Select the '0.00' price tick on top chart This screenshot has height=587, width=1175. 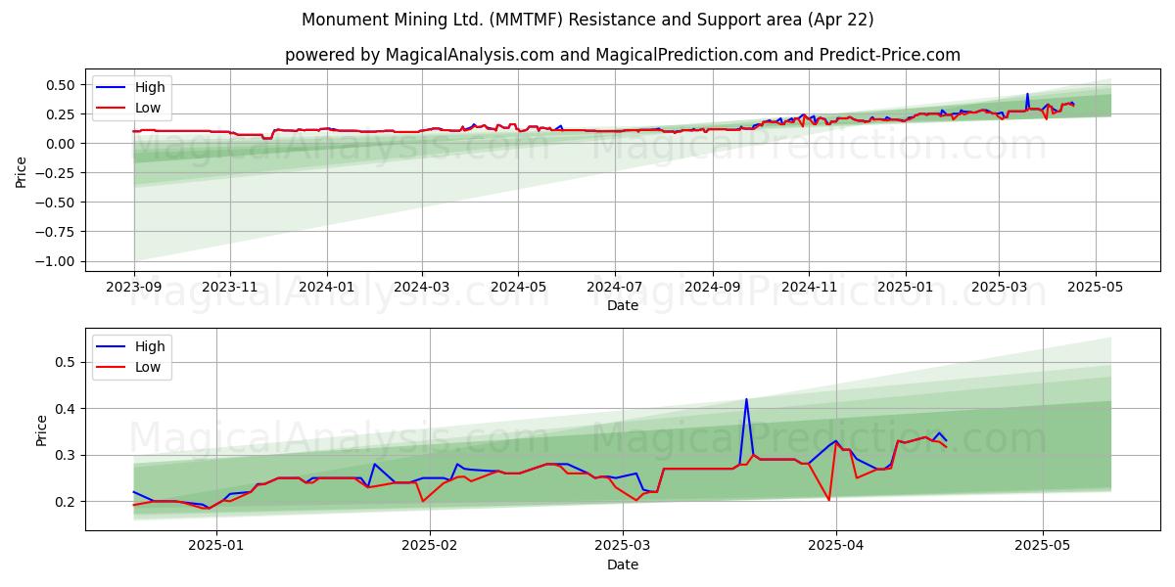pos(61,144)
